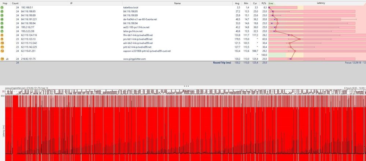Select the www.pingplotter.com name in hop 14
Image resolution: width=366 pixels, height=161 pixels.
(134, 59)
